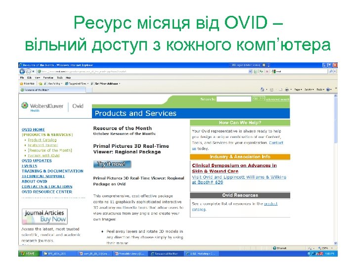
Task: Open the Help menu
Action: tap(68, 78)
